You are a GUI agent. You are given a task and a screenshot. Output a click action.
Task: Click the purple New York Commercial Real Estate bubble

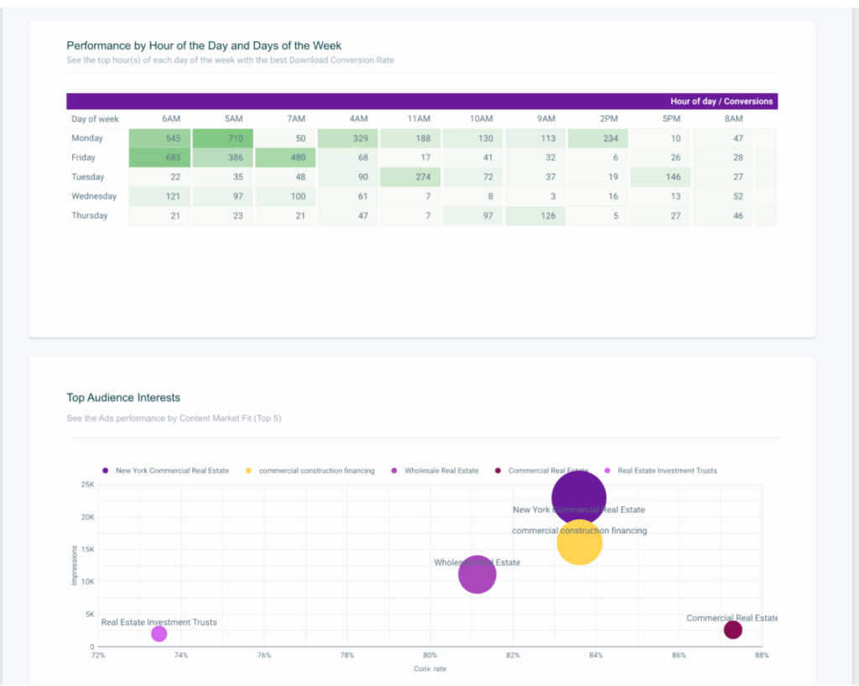click(579, 497)
